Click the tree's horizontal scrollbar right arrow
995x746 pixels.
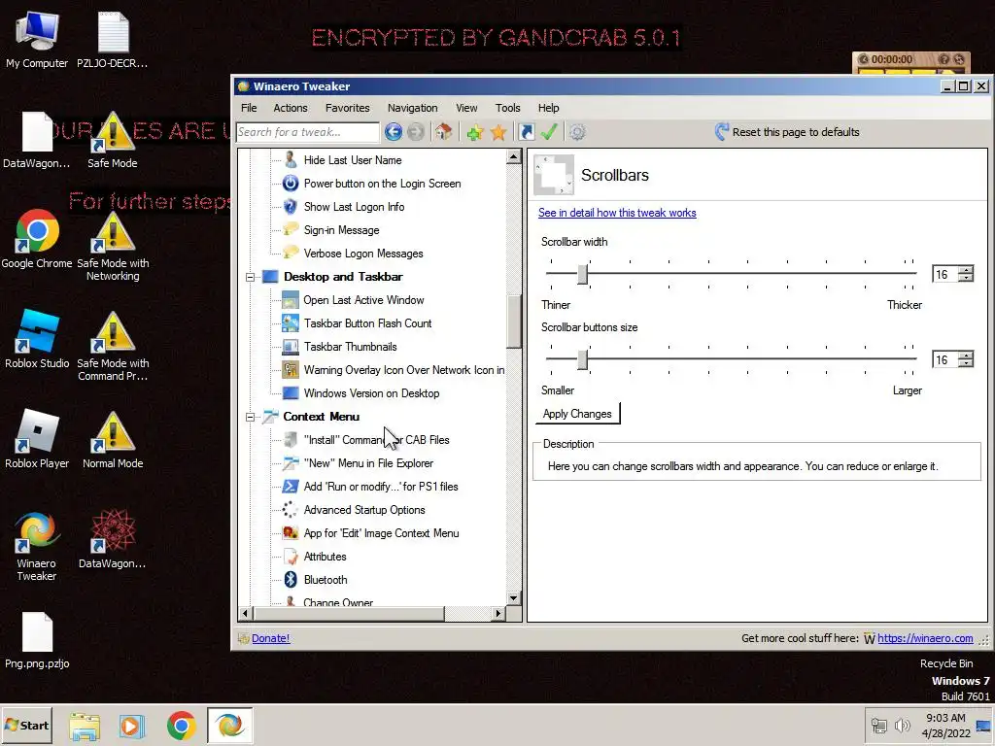pyautogui.click(x=498, y=613)
